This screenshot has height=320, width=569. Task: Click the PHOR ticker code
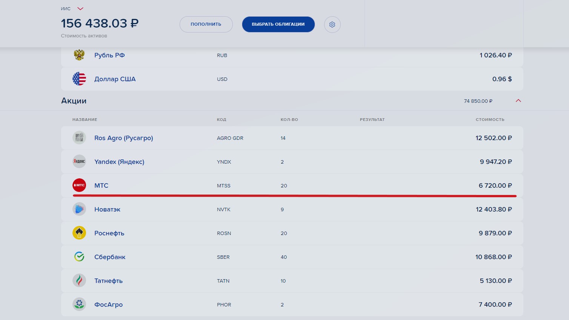click(x=224, y=305)
